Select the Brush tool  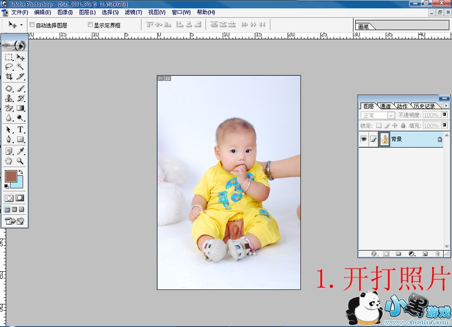(x=20, y=89)
